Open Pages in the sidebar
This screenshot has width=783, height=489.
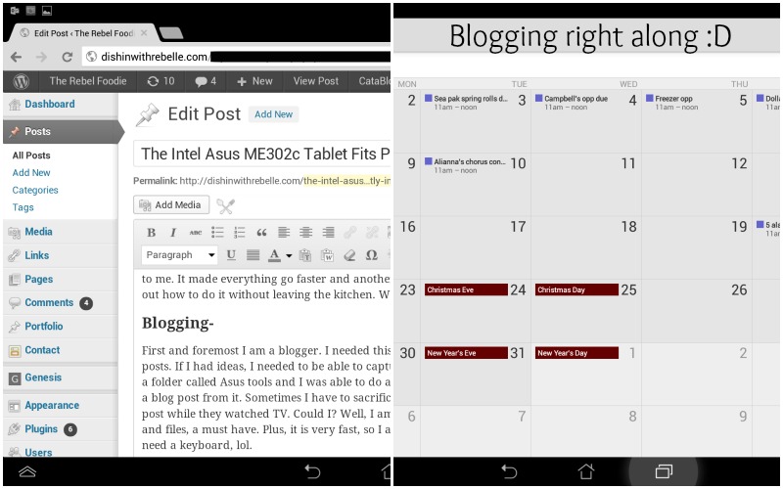click(x=38, y=279)
